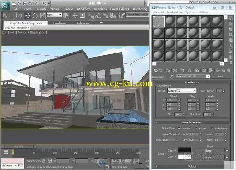The image size is (236, 170).
Task: Expand the ribbon minimize toggle after Selection tab
Action: pyautogui.click(x=101, y=23)
